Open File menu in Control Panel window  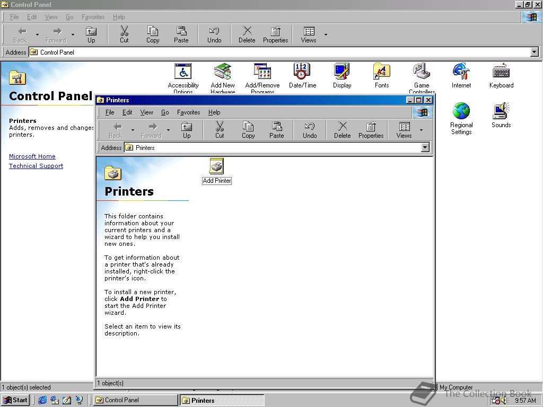coord(14,17)
